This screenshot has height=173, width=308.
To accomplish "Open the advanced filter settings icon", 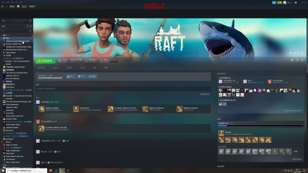I will tap(30, 31).
